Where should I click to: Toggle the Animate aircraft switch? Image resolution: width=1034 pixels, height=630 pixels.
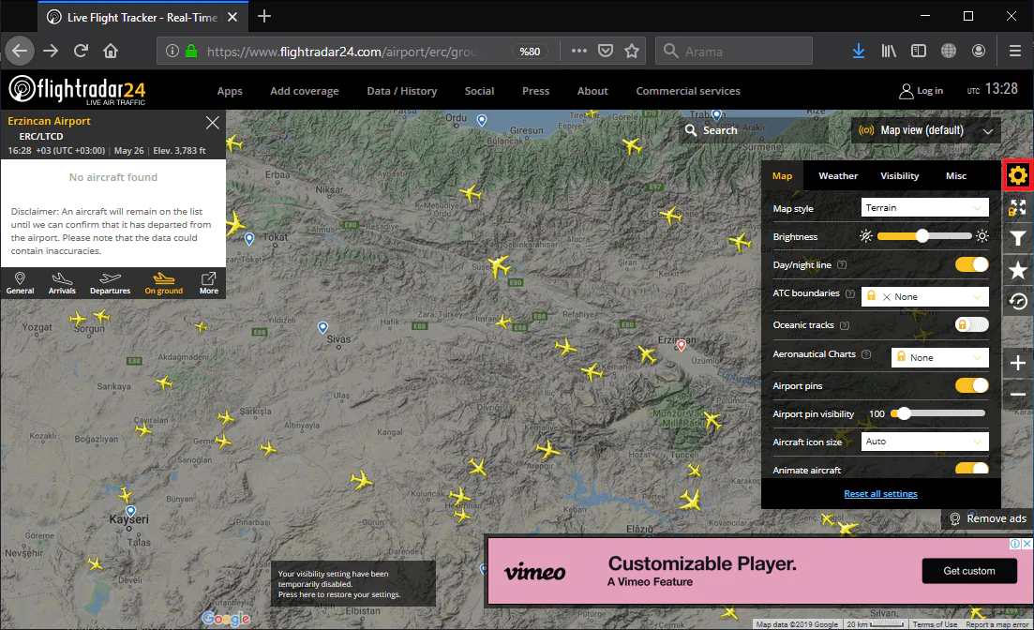pyautogui.click(x=971, y=469)
